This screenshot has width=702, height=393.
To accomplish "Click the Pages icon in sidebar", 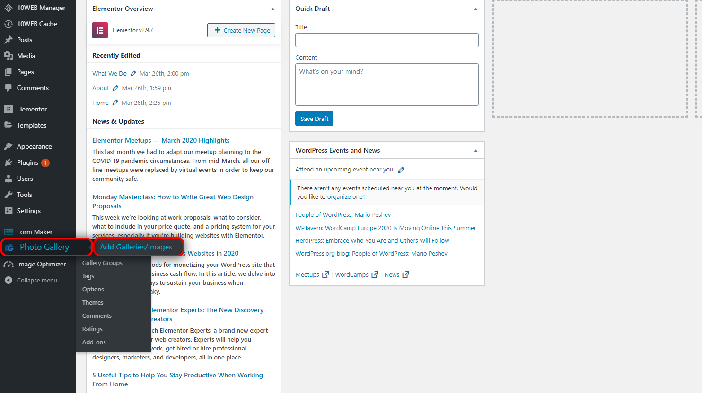I will 9,72.
